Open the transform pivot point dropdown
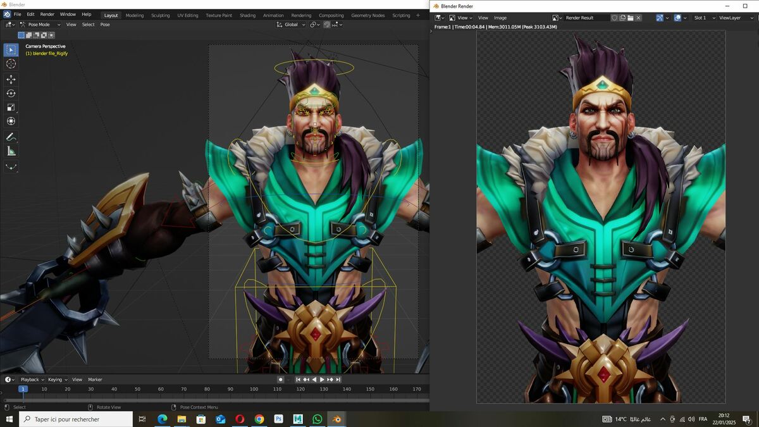Image resolution: width=759 pixels, height=427 pixels. pyautogui.click(x=314, y=25)
